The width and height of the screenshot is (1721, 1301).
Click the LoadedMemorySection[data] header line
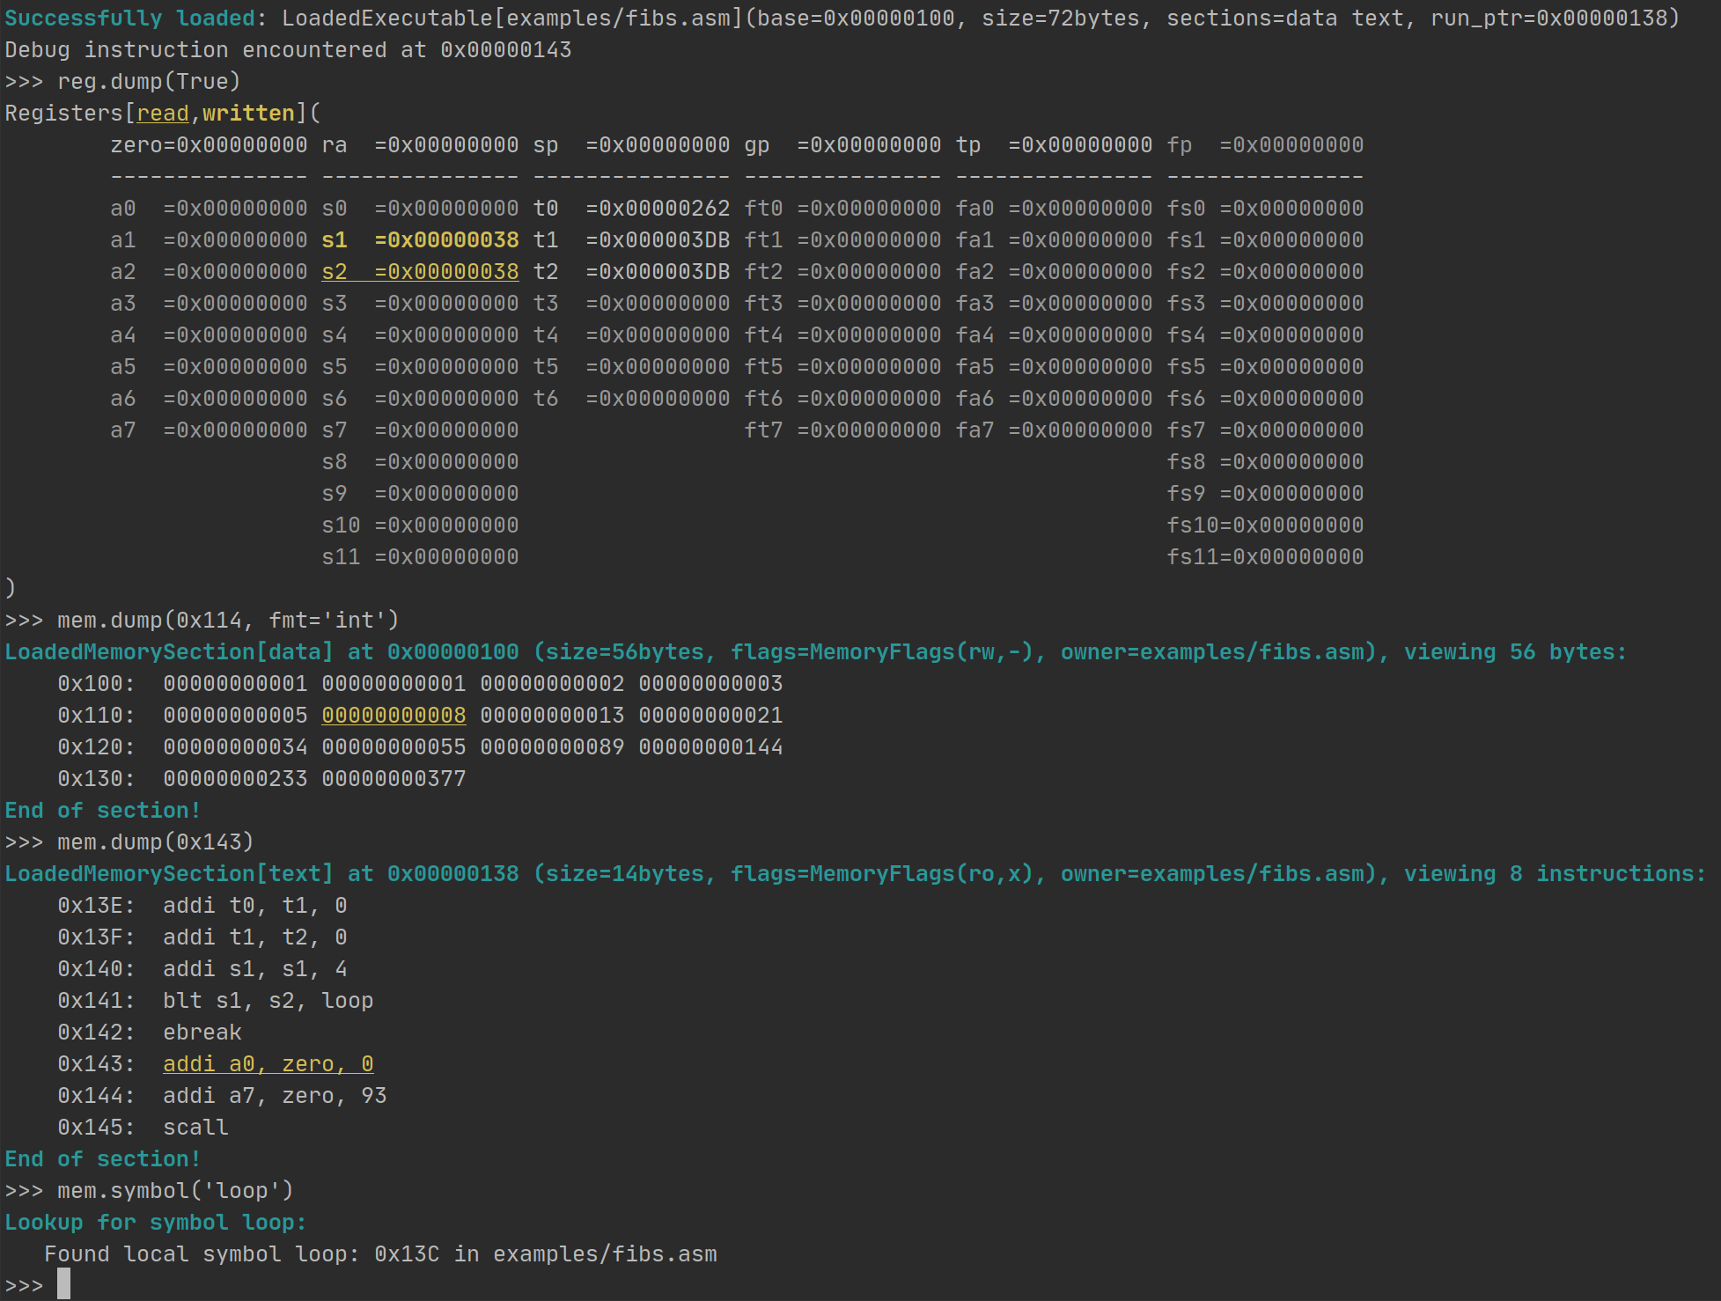[816, 652]
